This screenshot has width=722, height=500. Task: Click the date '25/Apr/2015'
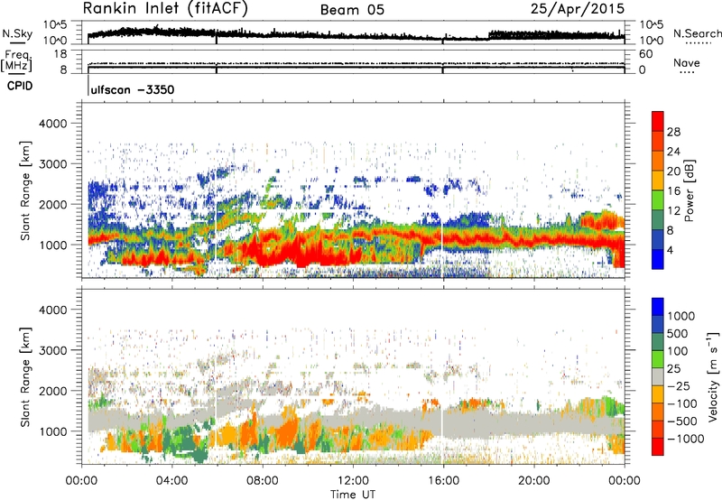[x=578, y=9]
